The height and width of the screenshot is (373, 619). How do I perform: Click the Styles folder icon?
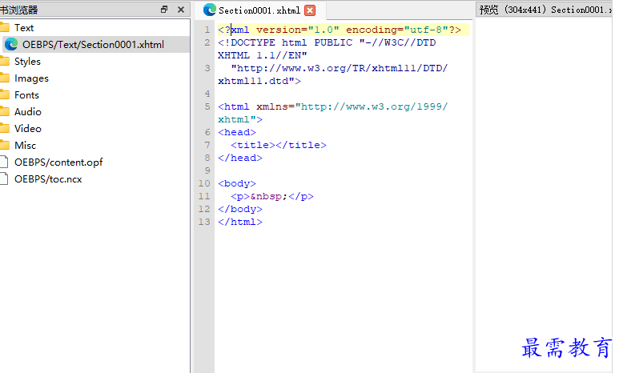[4, 61]
